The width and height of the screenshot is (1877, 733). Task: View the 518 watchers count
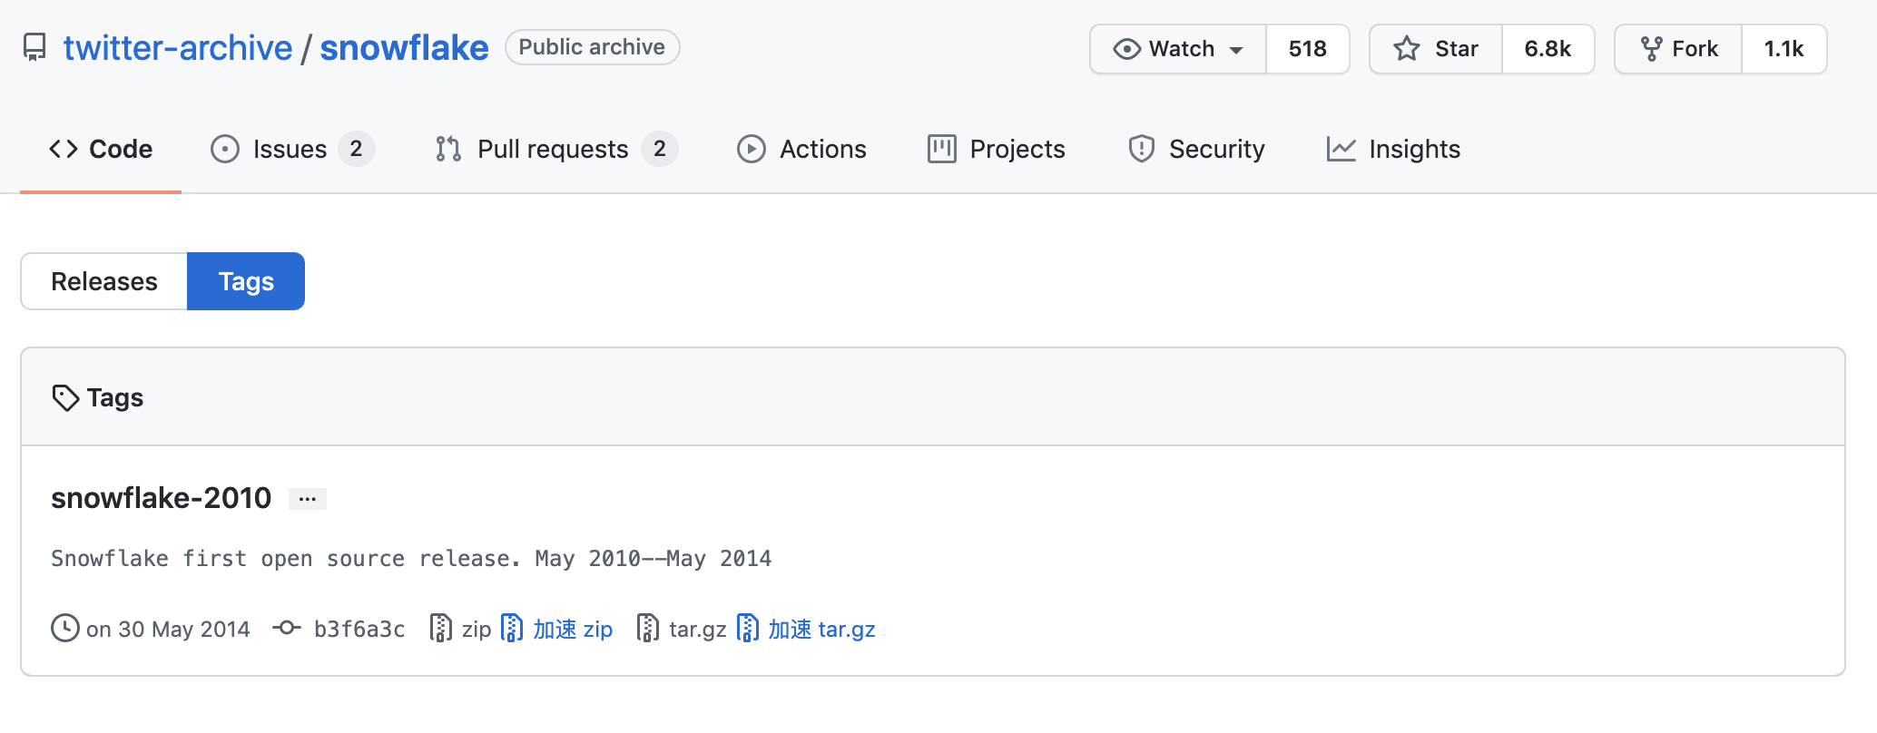coord(1307,49)
